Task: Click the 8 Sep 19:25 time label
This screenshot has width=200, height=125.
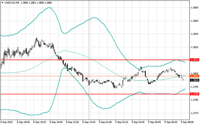Action: 40,122
